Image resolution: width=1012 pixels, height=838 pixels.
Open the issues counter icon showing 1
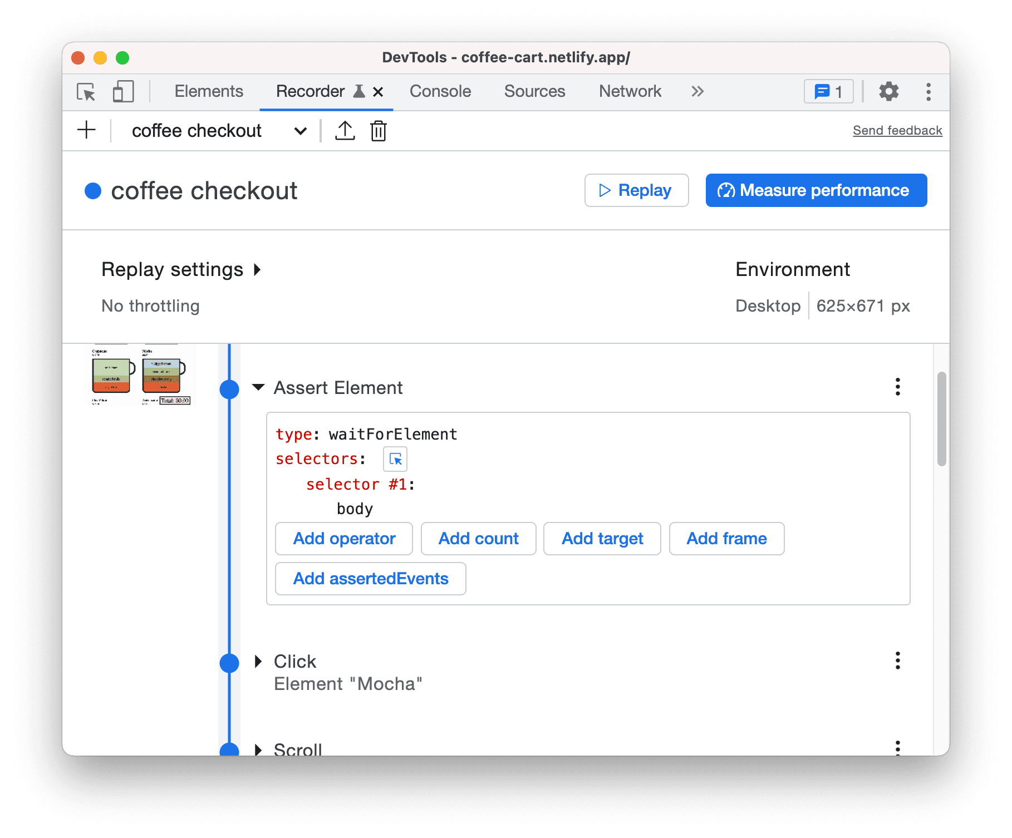pos(828,91)
